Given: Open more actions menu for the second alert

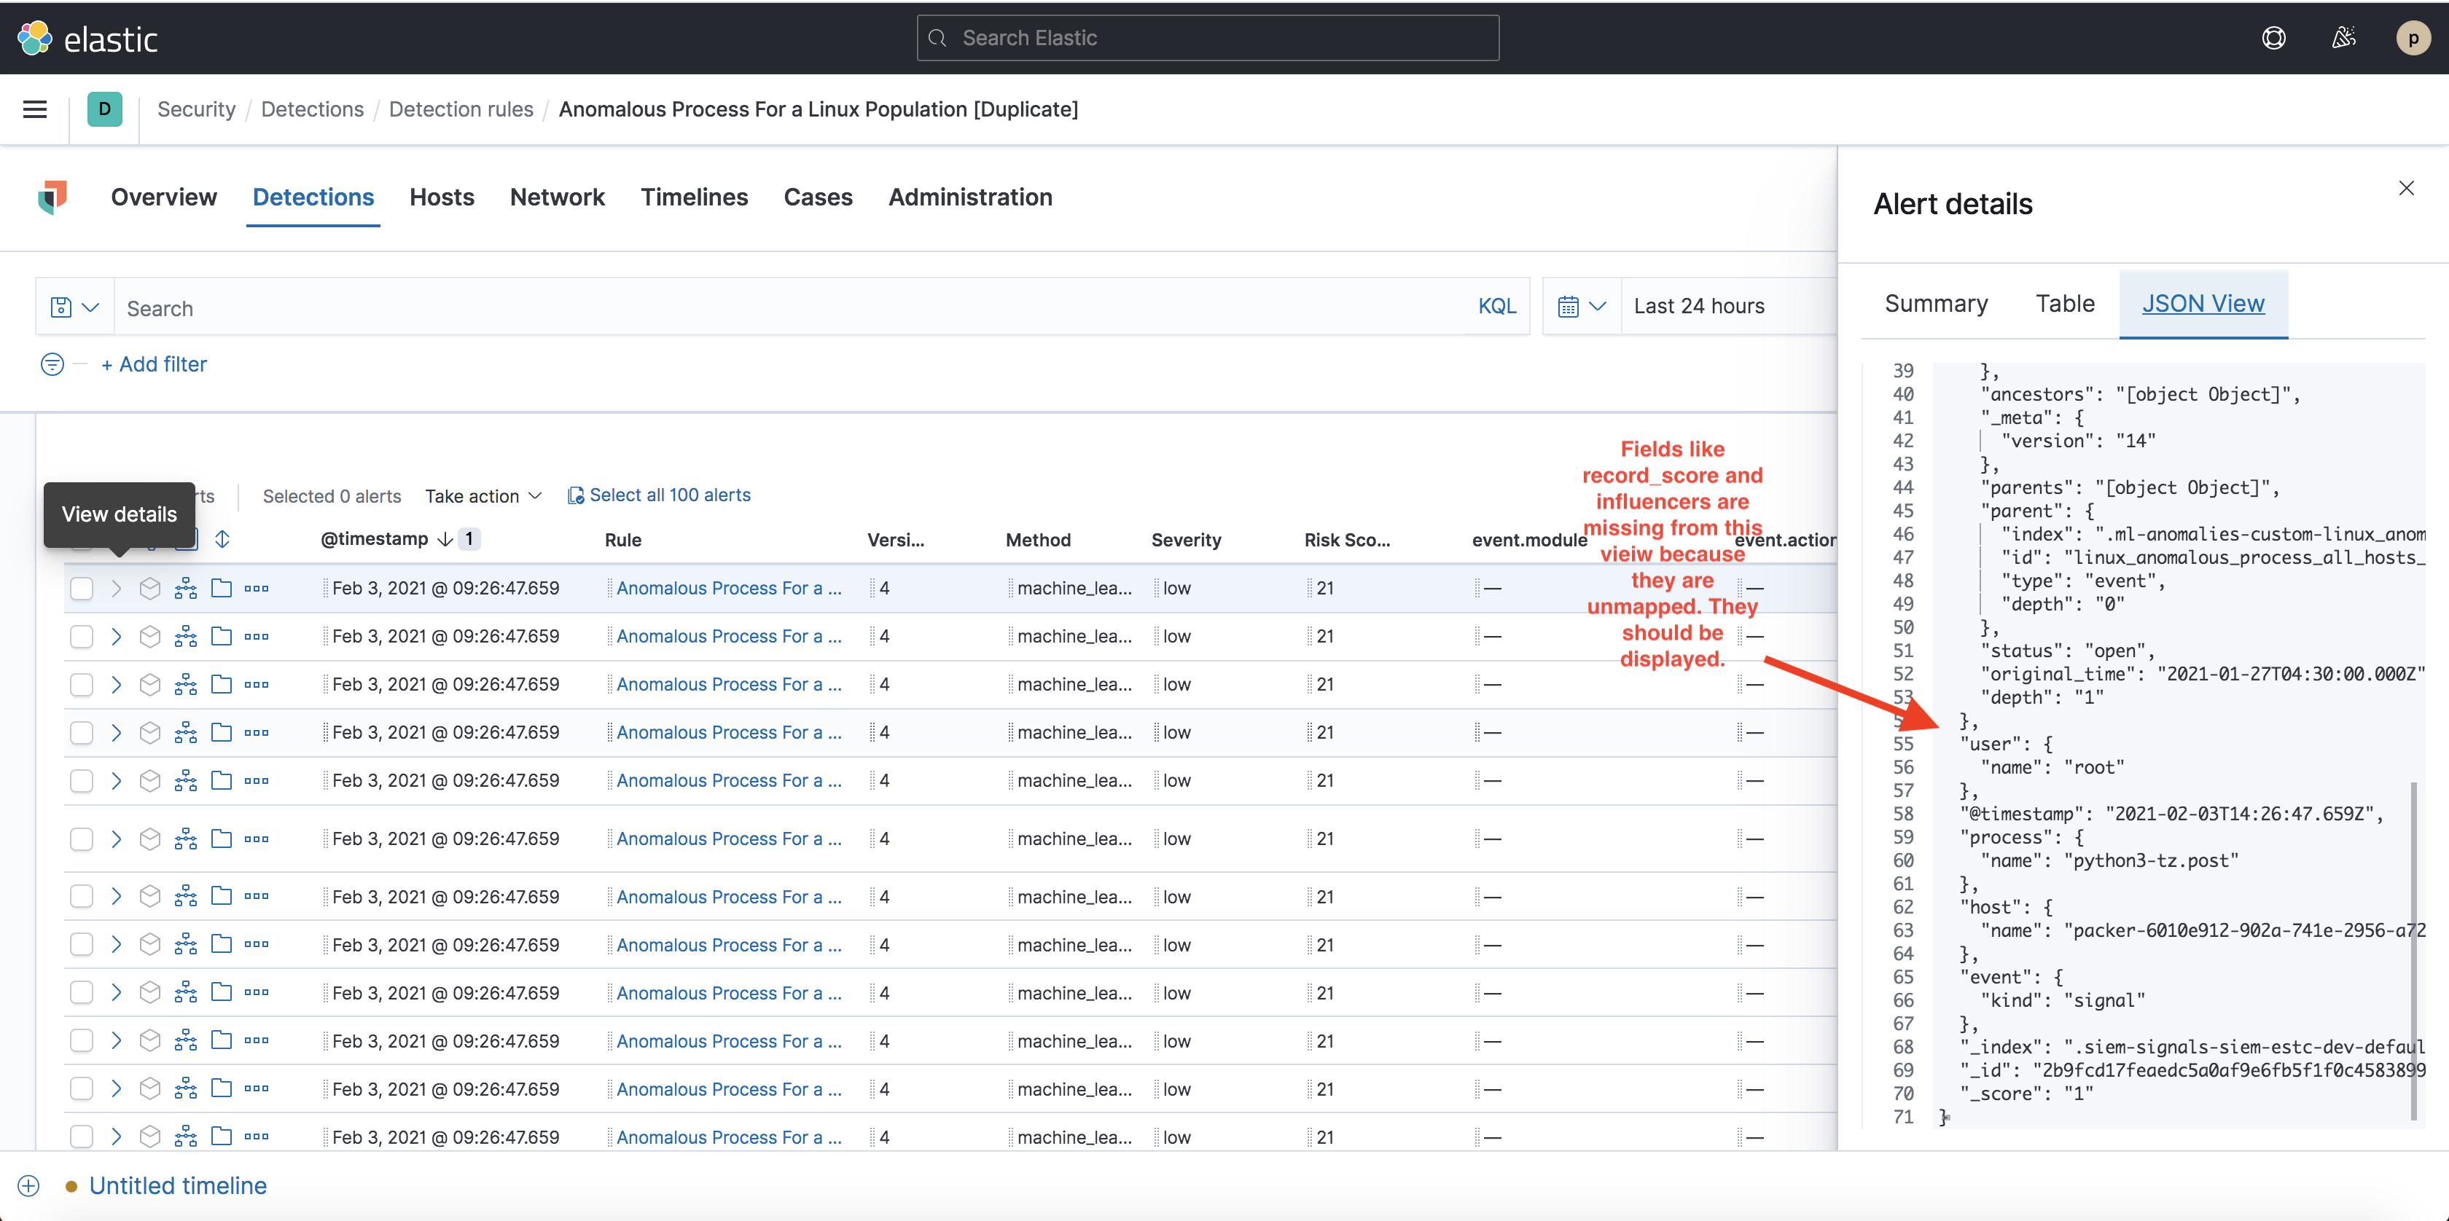Looking at the screenshot, I should (x=257, y=636).
